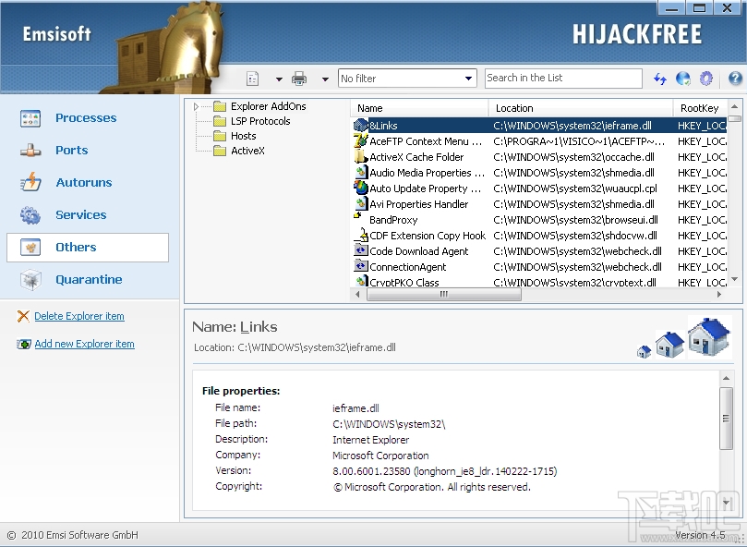Screen dimensions: 747x547
Task: Open the Ports view
Action: pyautogui.click(x=70, y=150)
